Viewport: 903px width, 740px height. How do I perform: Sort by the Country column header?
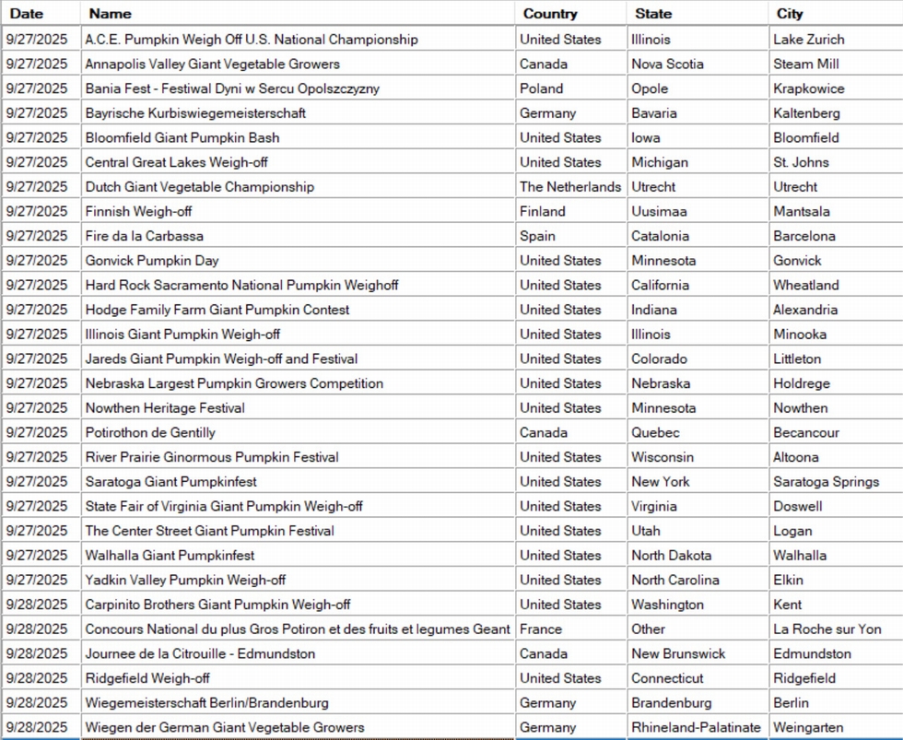click(550, 14)
